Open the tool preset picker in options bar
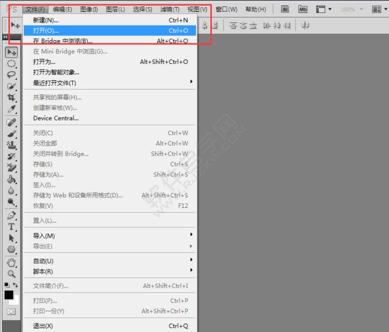 15,25
